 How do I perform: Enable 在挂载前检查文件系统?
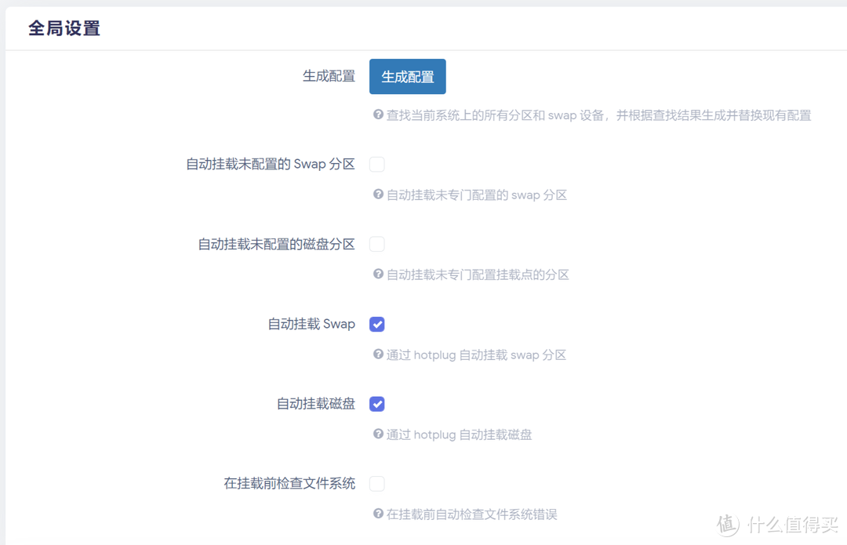click(377, 484)
